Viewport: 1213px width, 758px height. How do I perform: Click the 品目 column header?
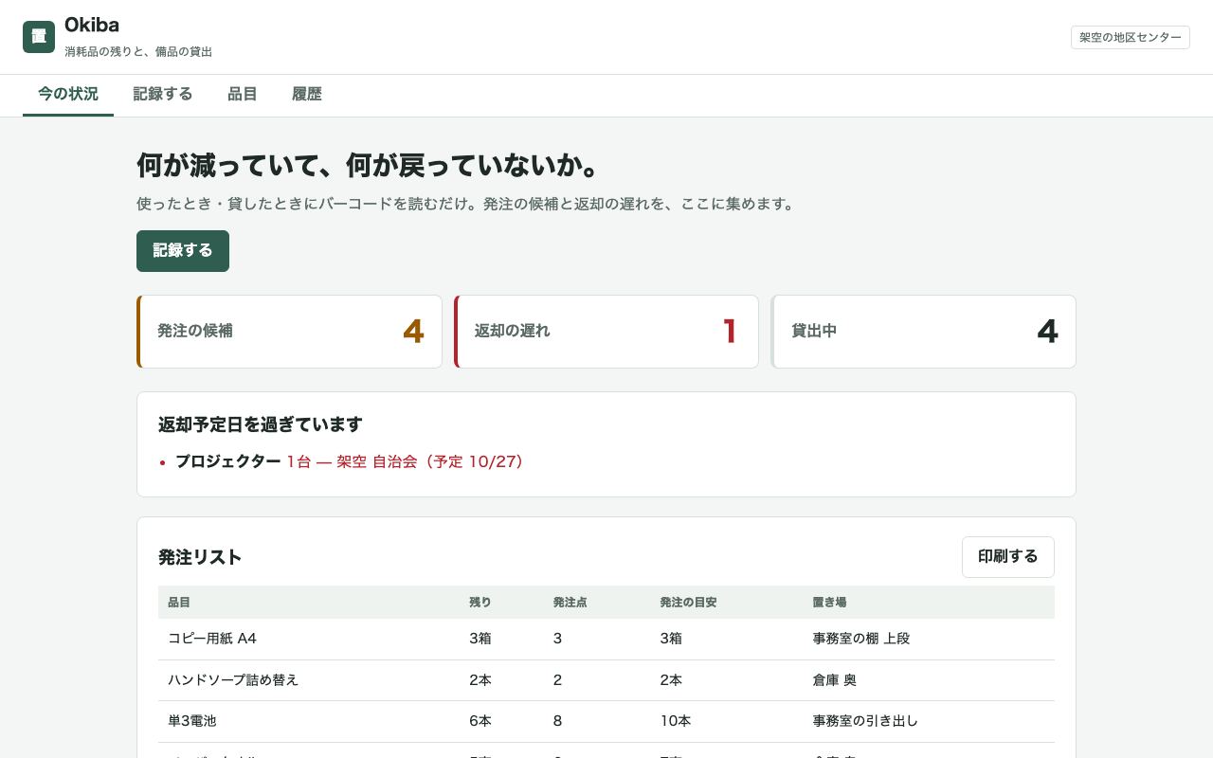[179, 603]
